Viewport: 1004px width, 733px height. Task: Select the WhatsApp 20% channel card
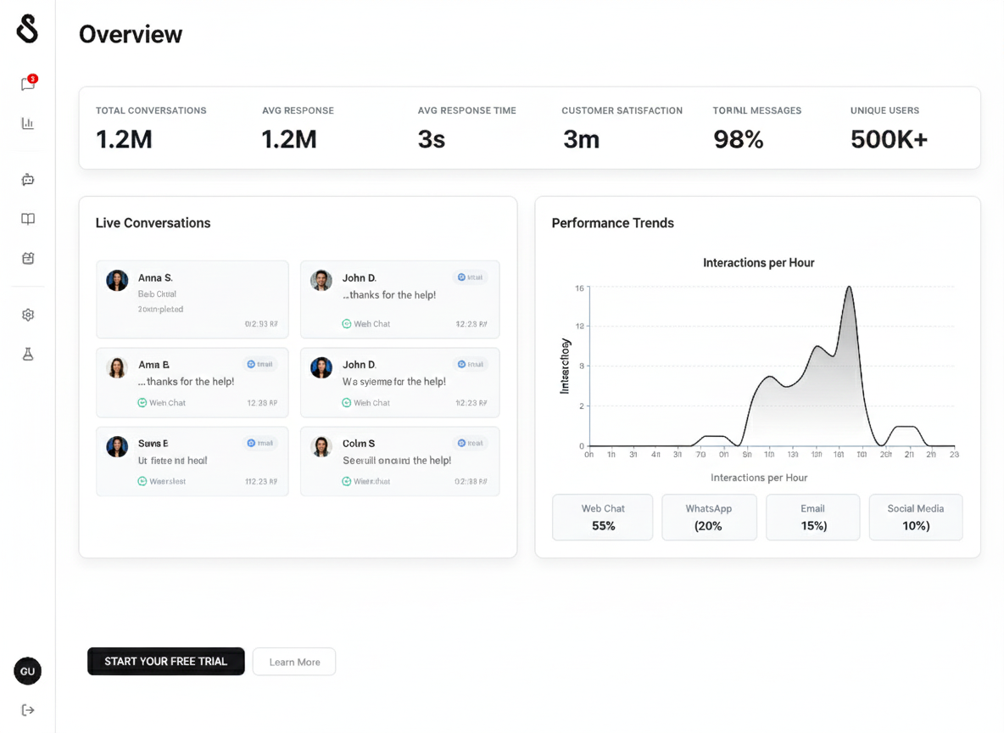(x=709, y=517)
